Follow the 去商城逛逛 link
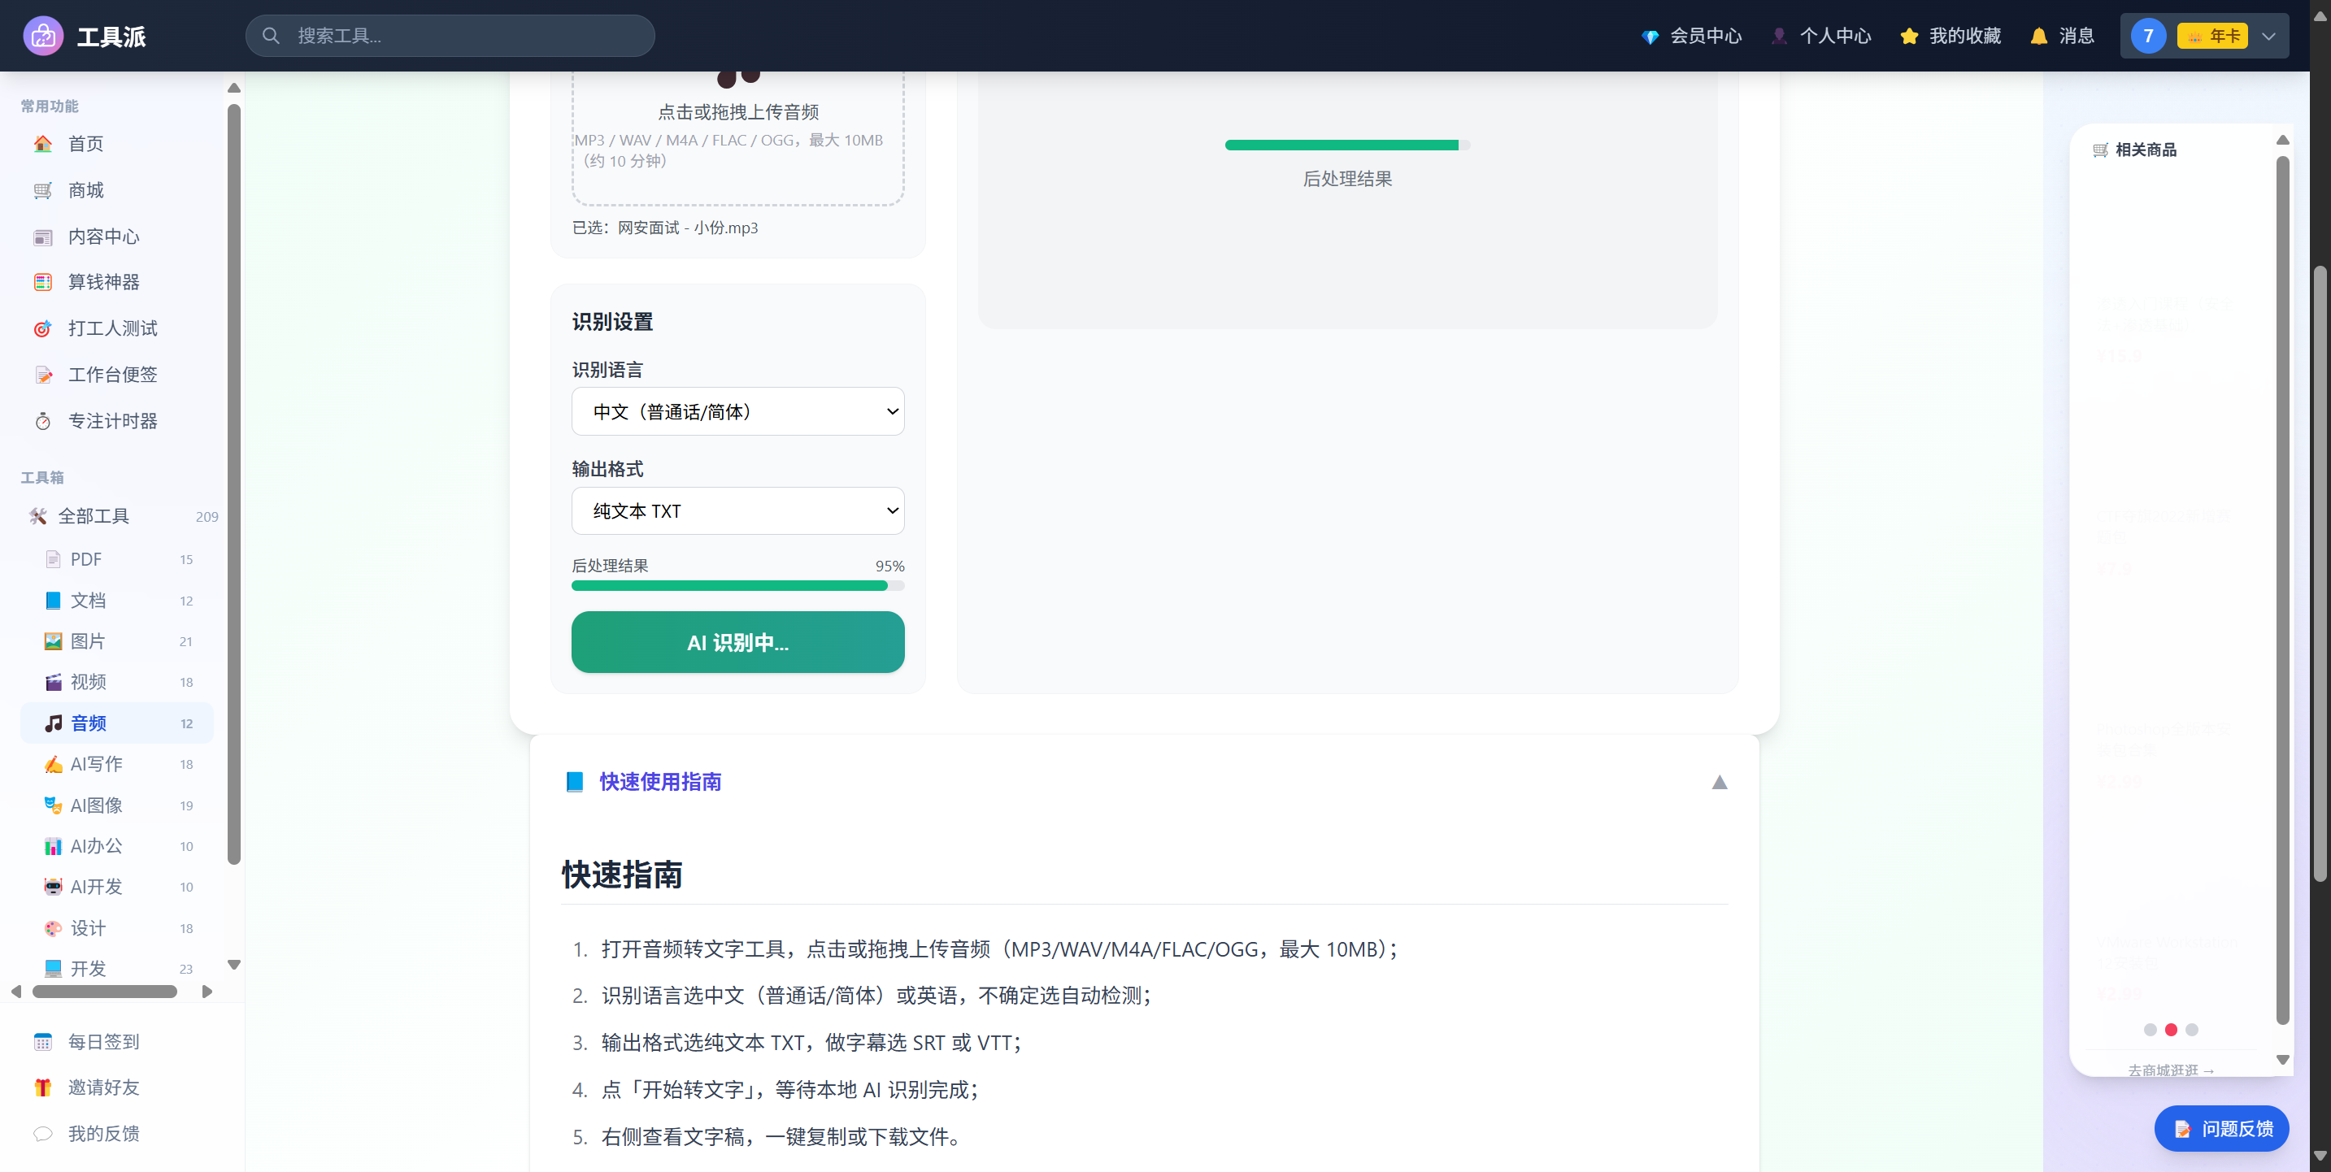The height and width of the screenshot is (1172, 2331). point(2171,1070)
